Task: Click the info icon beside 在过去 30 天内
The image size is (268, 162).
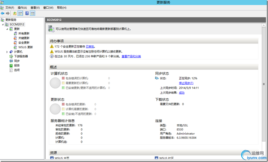Action: click(52, 56)
